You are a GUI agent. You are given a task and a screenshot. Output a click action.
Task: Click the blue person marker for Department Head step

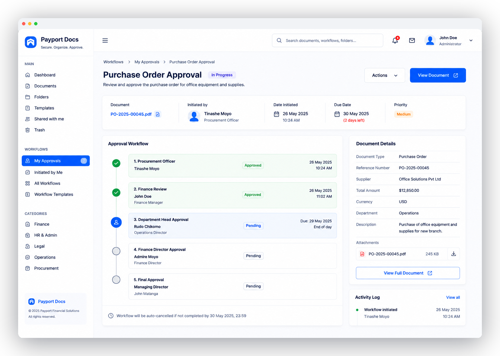coord(116,222)
